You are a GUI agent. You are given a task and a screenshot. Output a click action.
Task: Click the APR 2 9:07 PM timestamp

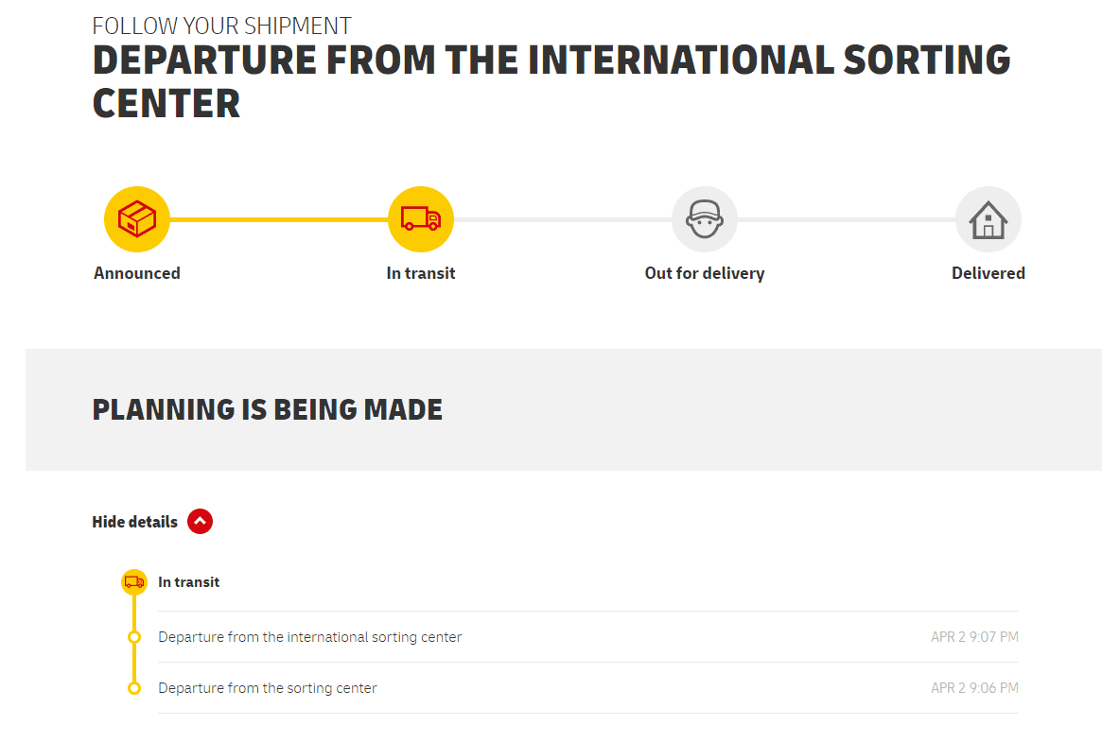coord(974,637)
